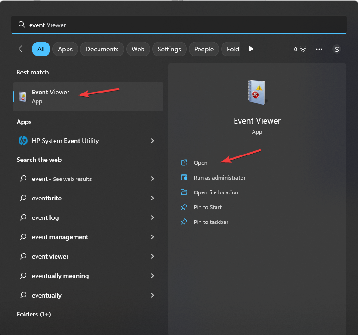Click the Folders (1+) section header
Screen dimensions: 358x335
tap(34, 314)
